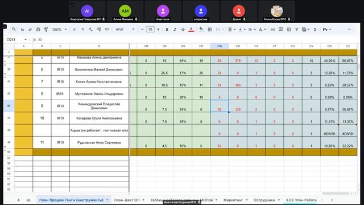
Task: Create a filter using funnel icon
Action: tap(297, 30)
